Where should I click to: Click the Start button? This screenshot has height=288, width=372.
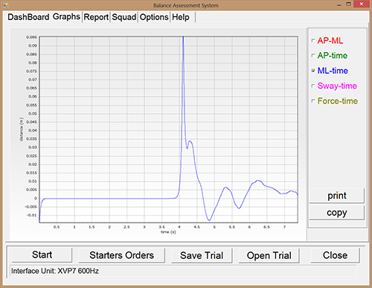[42, 255]
